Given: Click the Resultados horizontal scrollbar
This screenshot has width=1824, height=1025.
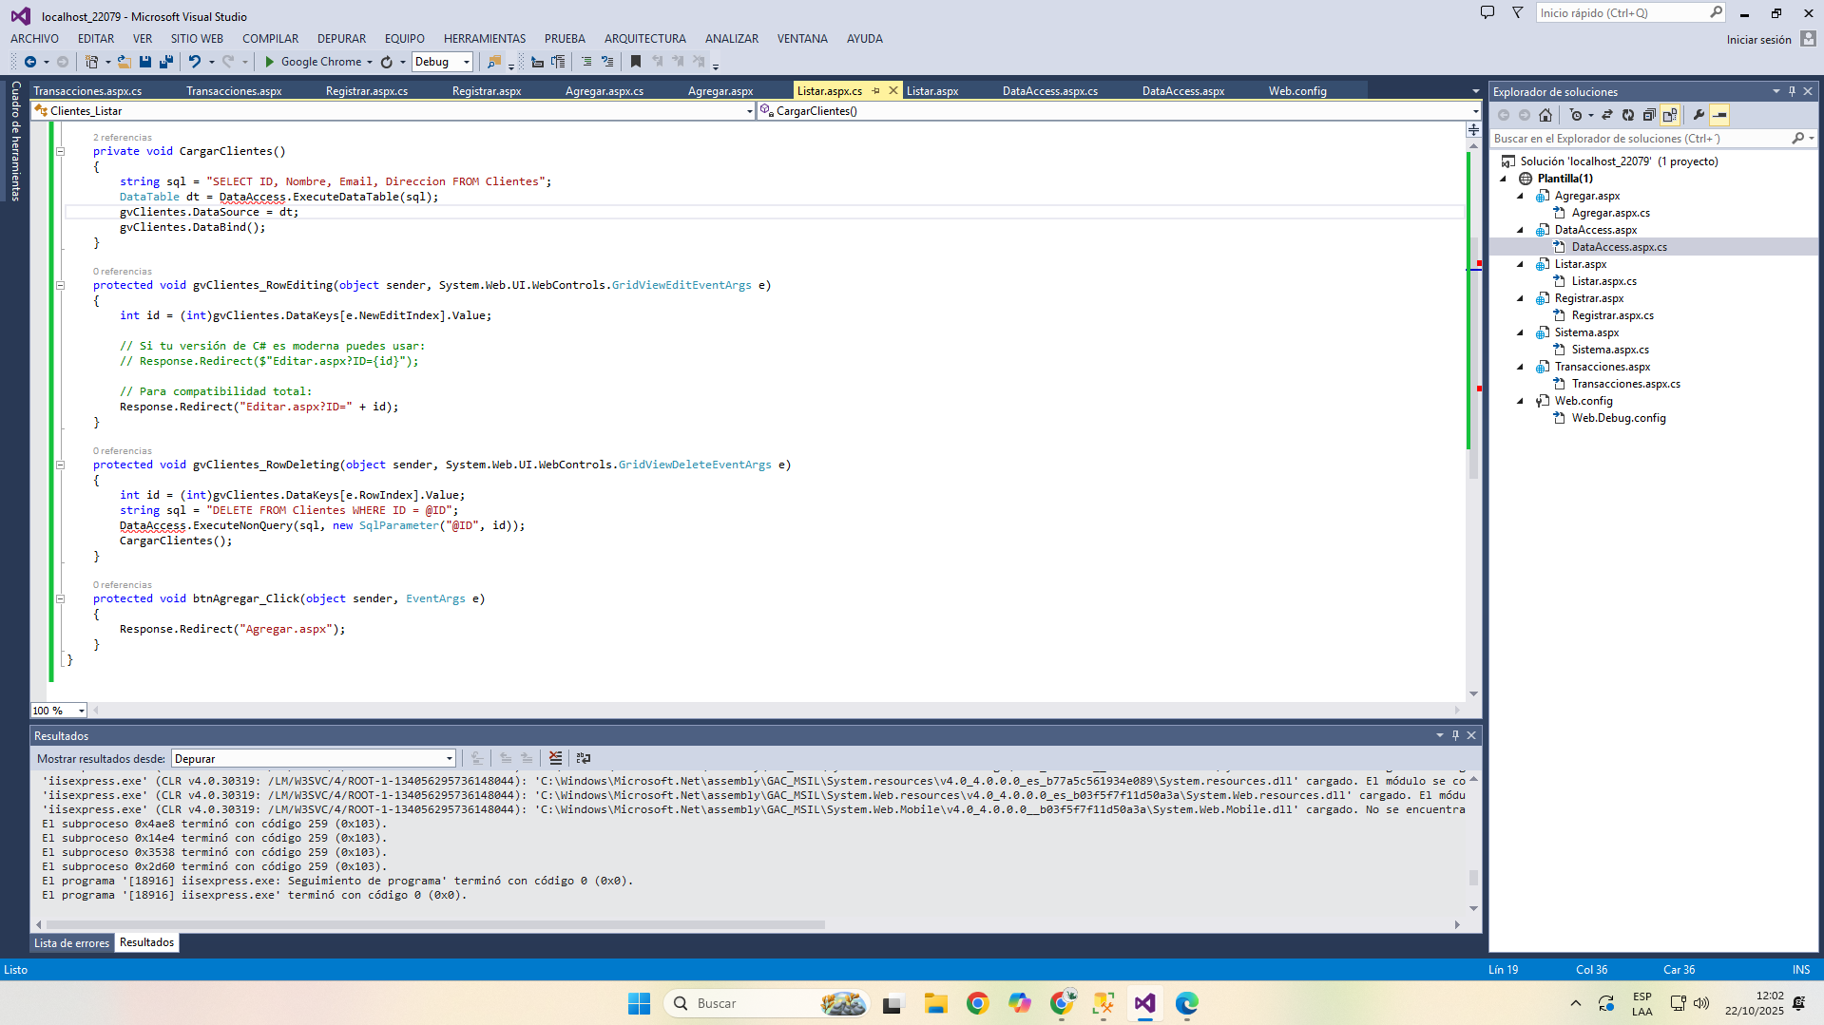Looking at the screenshot, I should [x=435, y=924].
